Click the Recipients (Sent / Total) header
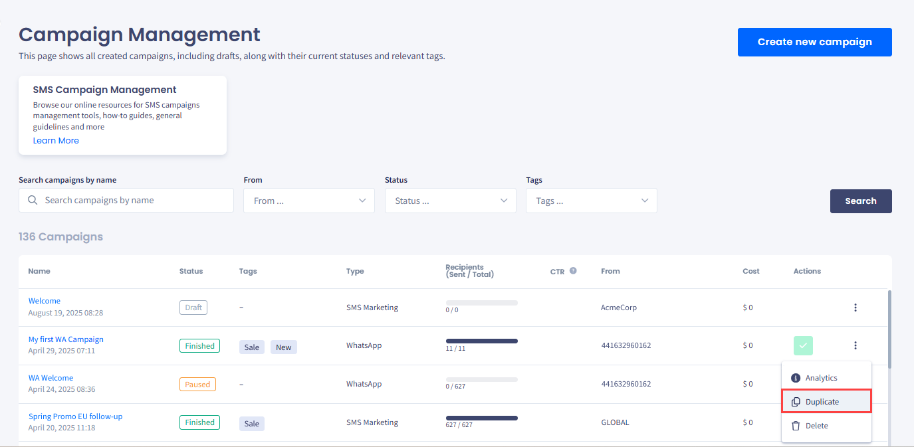The image size is (914, 447). [x=470, y=271]
